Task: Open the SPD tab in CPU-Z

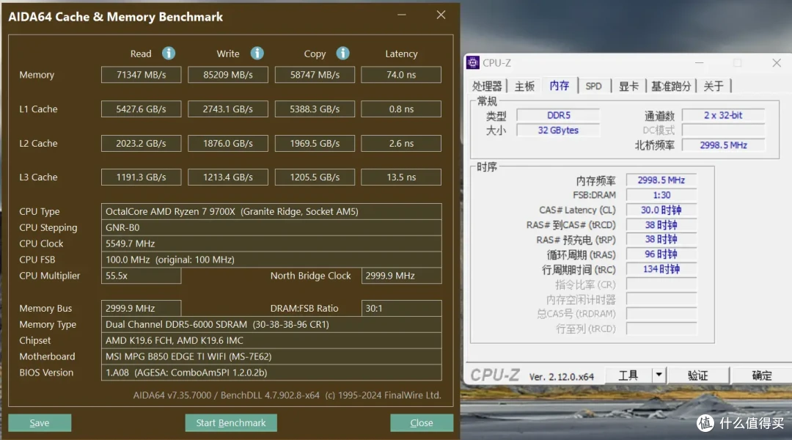Action: point(593,86)
